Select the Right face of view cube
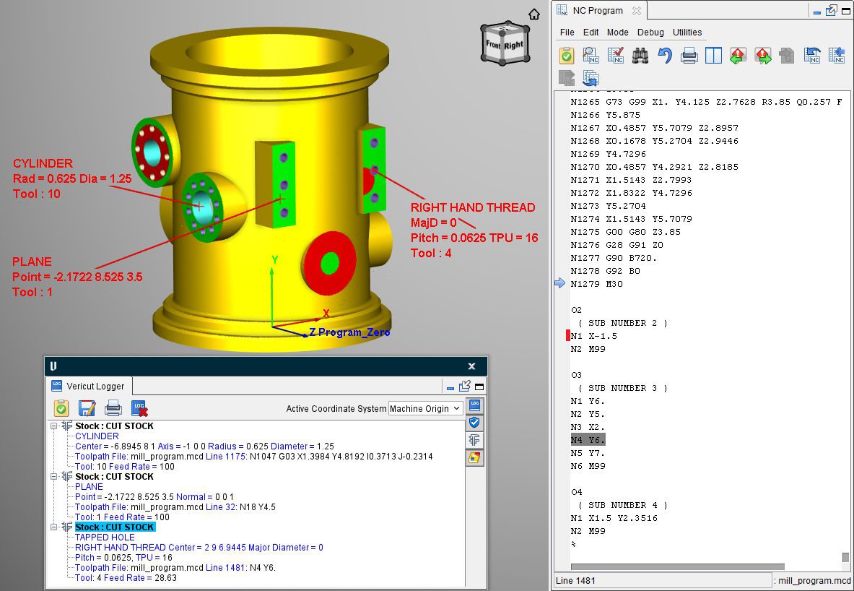Screen dimensions: 854x591 coord(514,46)
